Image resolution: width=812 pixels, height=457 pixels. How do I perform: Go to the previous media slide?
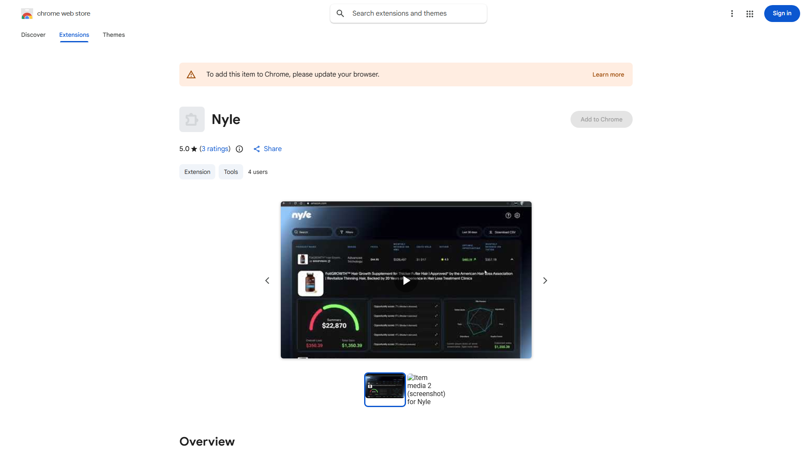point(267,281)
